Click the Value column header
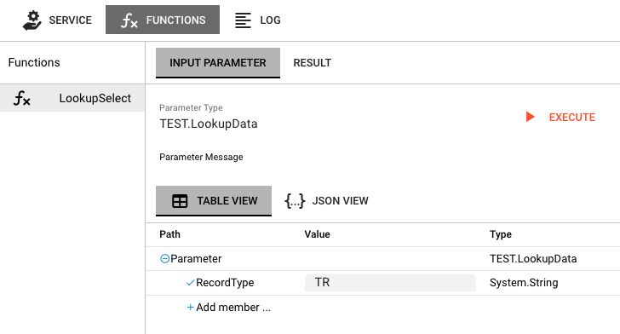This screenshot has height=334, width=620. pos(317,234)
